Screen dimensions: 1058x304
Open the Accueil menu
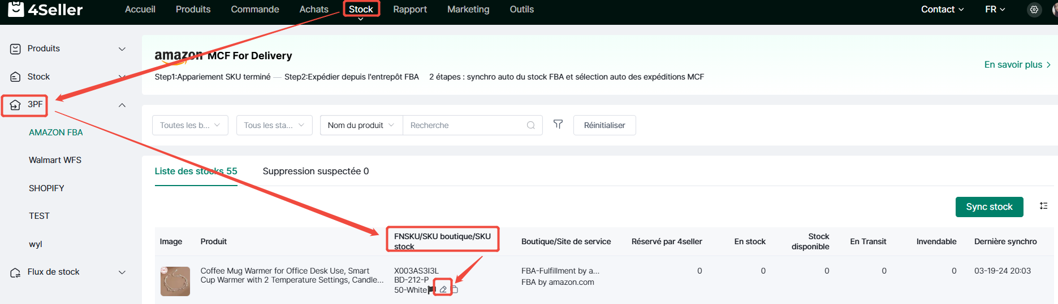(x=140, y=10)
